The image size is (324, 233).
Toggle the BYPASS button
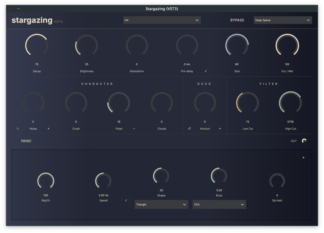237,20
